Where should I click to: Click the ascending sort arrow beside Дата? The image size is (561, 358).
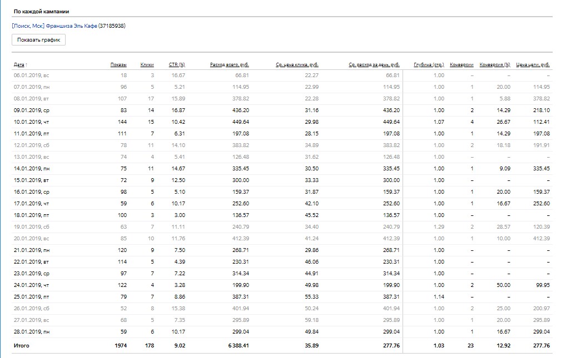click(27, 65)
